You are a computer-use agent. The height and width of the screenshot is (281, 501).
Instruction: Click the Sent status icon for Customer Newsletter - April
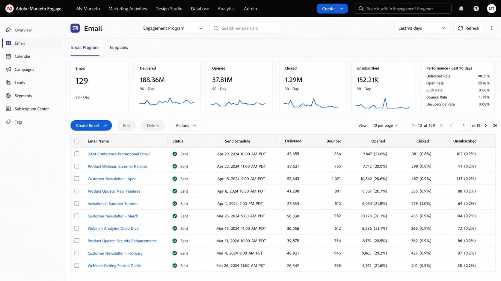pyautogui.click(x=175, y=179)
